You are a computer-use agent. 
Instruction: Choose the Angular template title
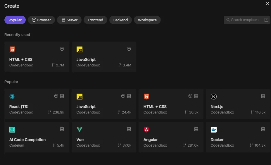151,140
